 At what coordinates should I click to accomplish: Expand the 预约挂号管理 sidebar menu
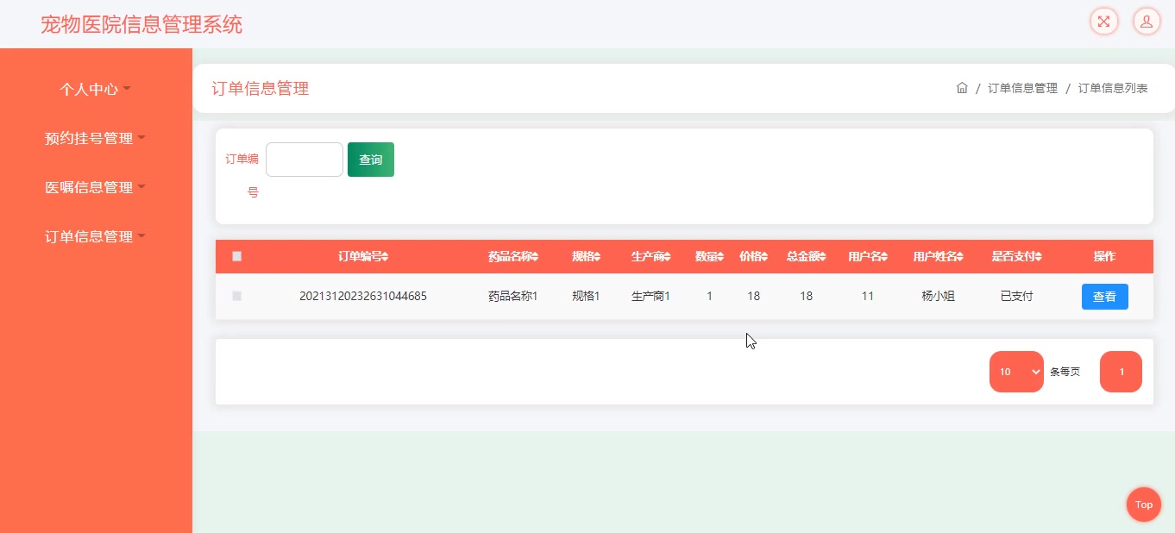(95, 138)
